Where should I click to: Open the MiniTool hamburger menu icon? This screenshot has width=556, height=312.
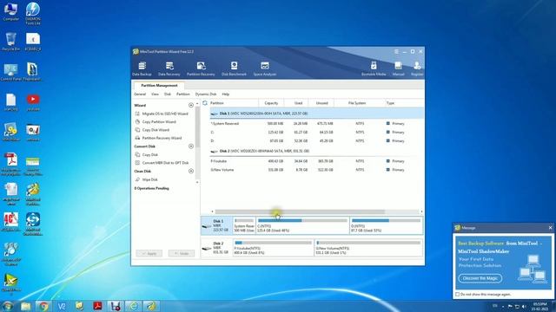[x=396, y=52]
